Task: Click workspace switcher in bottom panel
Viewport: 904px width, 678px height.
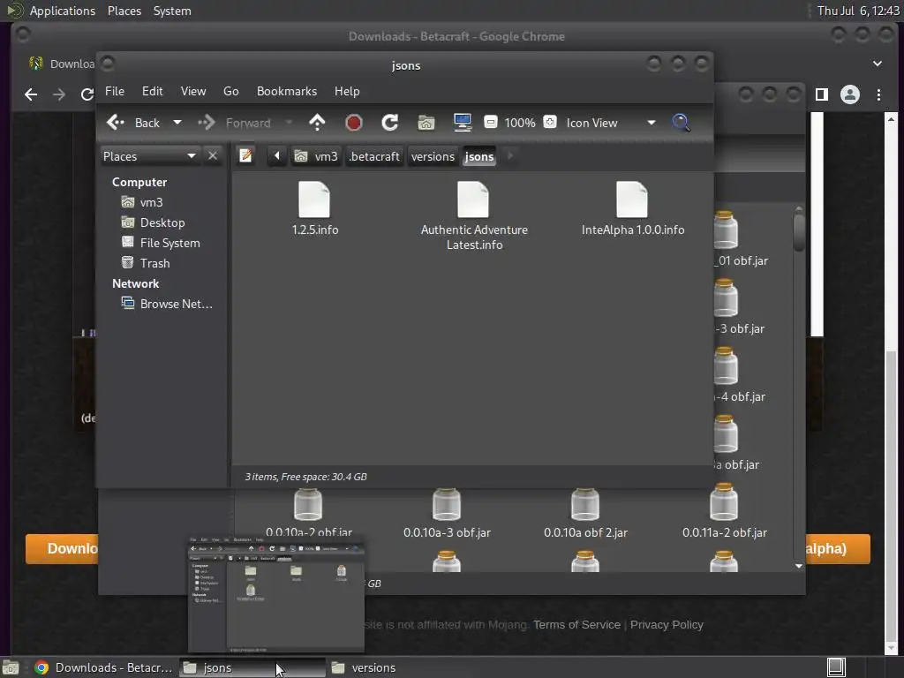Action: (836, 667)
